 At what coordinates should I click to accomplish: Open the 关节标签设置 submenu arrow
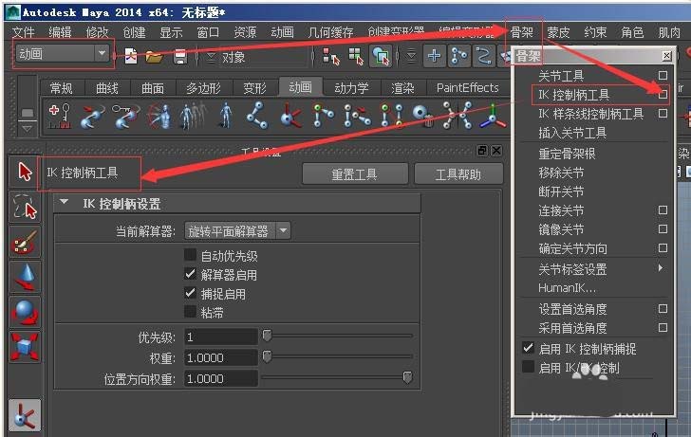coord(661,268)
